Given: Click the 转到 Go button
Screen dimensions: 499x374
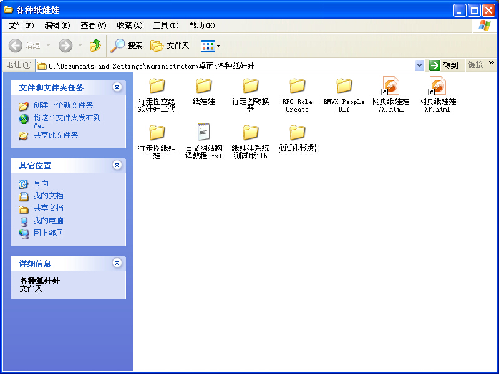Looking at the screenshot, I should pyautogui.click(x=443, y=65).
